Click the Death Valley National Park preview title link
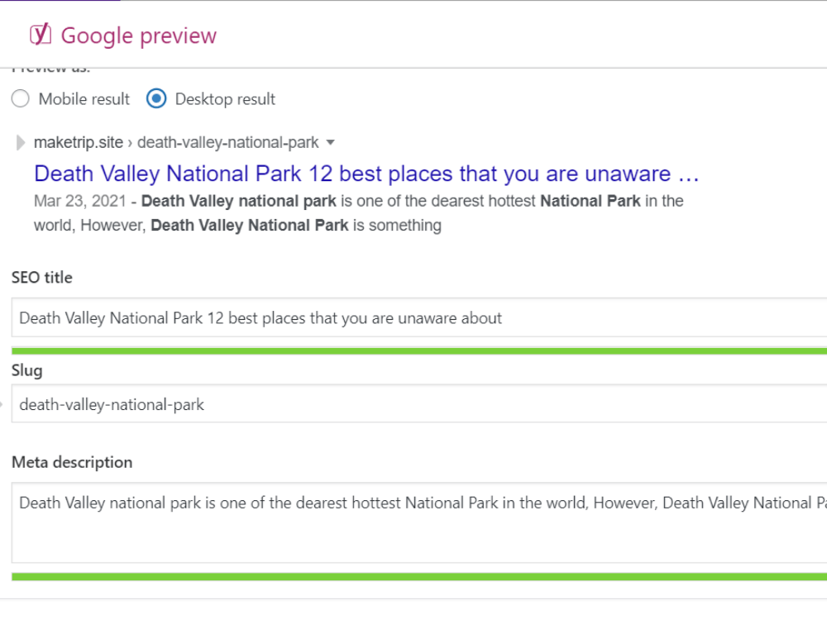 coord(366,174)
